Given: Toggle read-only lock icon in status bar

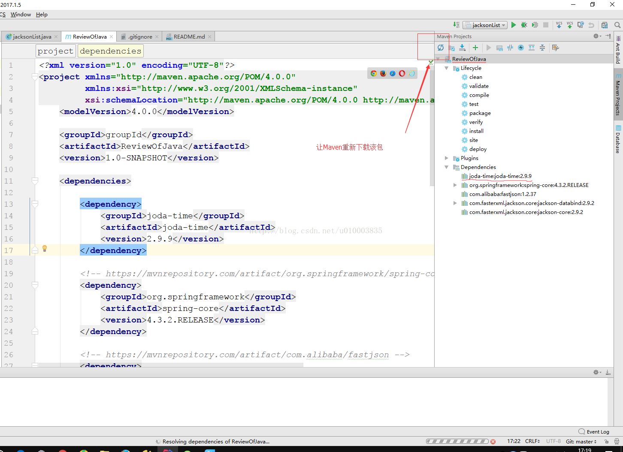Looking at the screenshot, I should click(x=606, y=441).
